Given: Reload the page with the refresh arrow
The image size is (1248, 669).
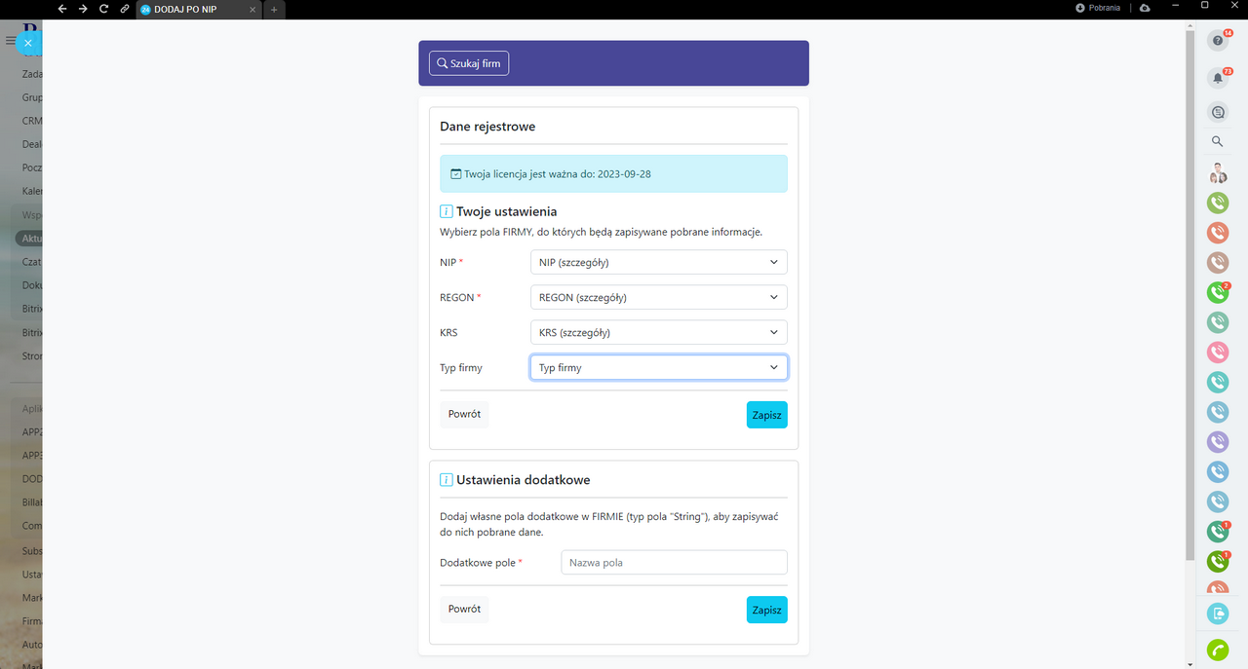Looking at the screenshot, I should coord(103,9).
